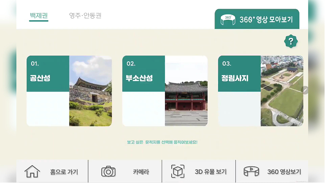Open 3D 유물 보기 menu item
This screenshot has height=183, width=325.
click(x=211, y=172)
